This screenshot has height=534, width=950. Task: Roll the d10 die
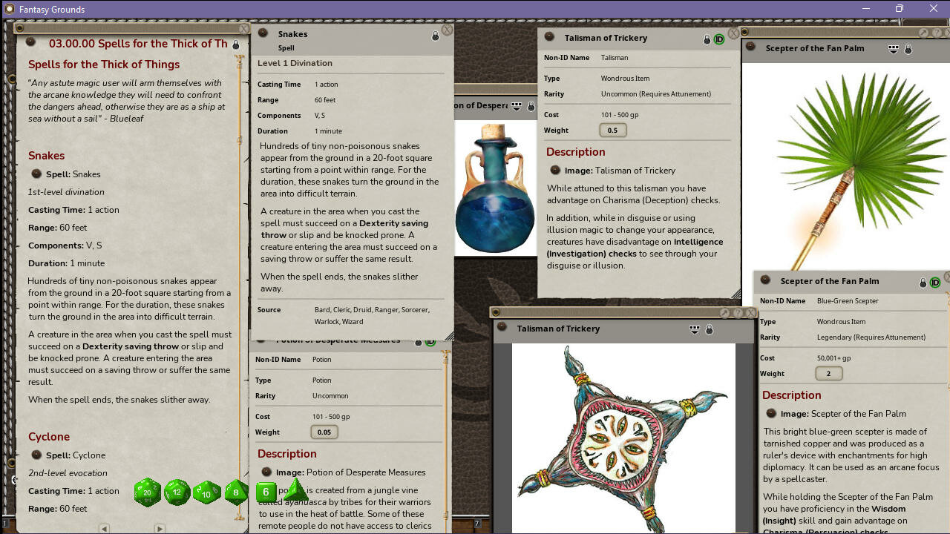click(206, 492)
